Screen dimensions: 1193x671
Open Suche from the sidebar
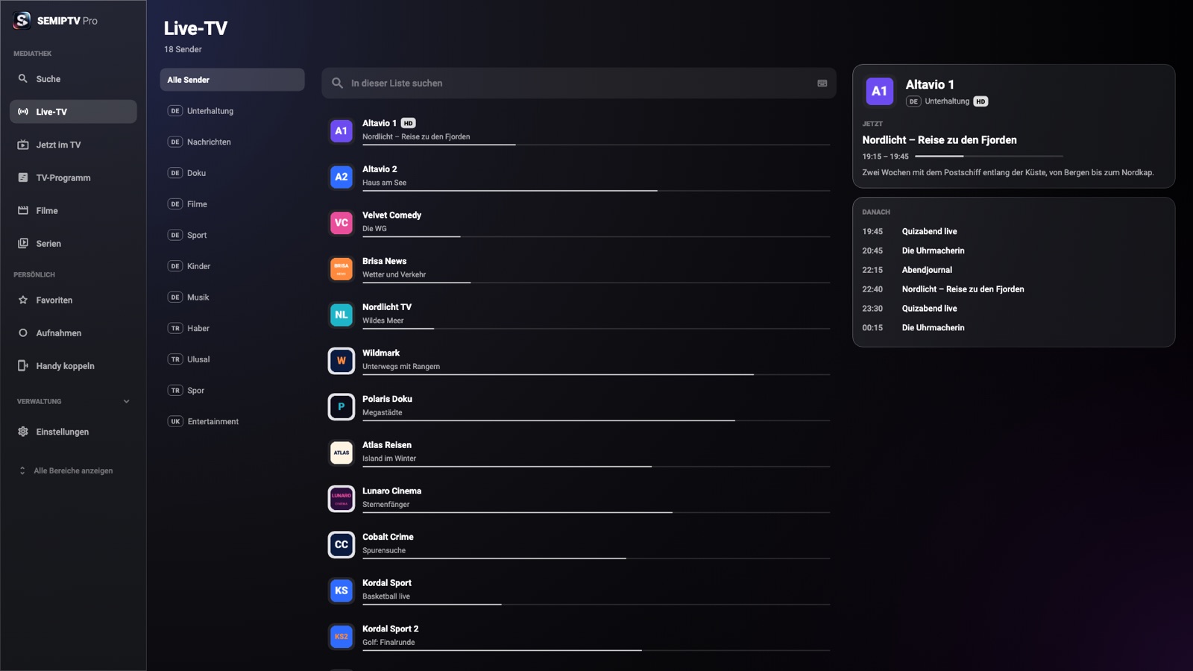[x=73, y=79]
